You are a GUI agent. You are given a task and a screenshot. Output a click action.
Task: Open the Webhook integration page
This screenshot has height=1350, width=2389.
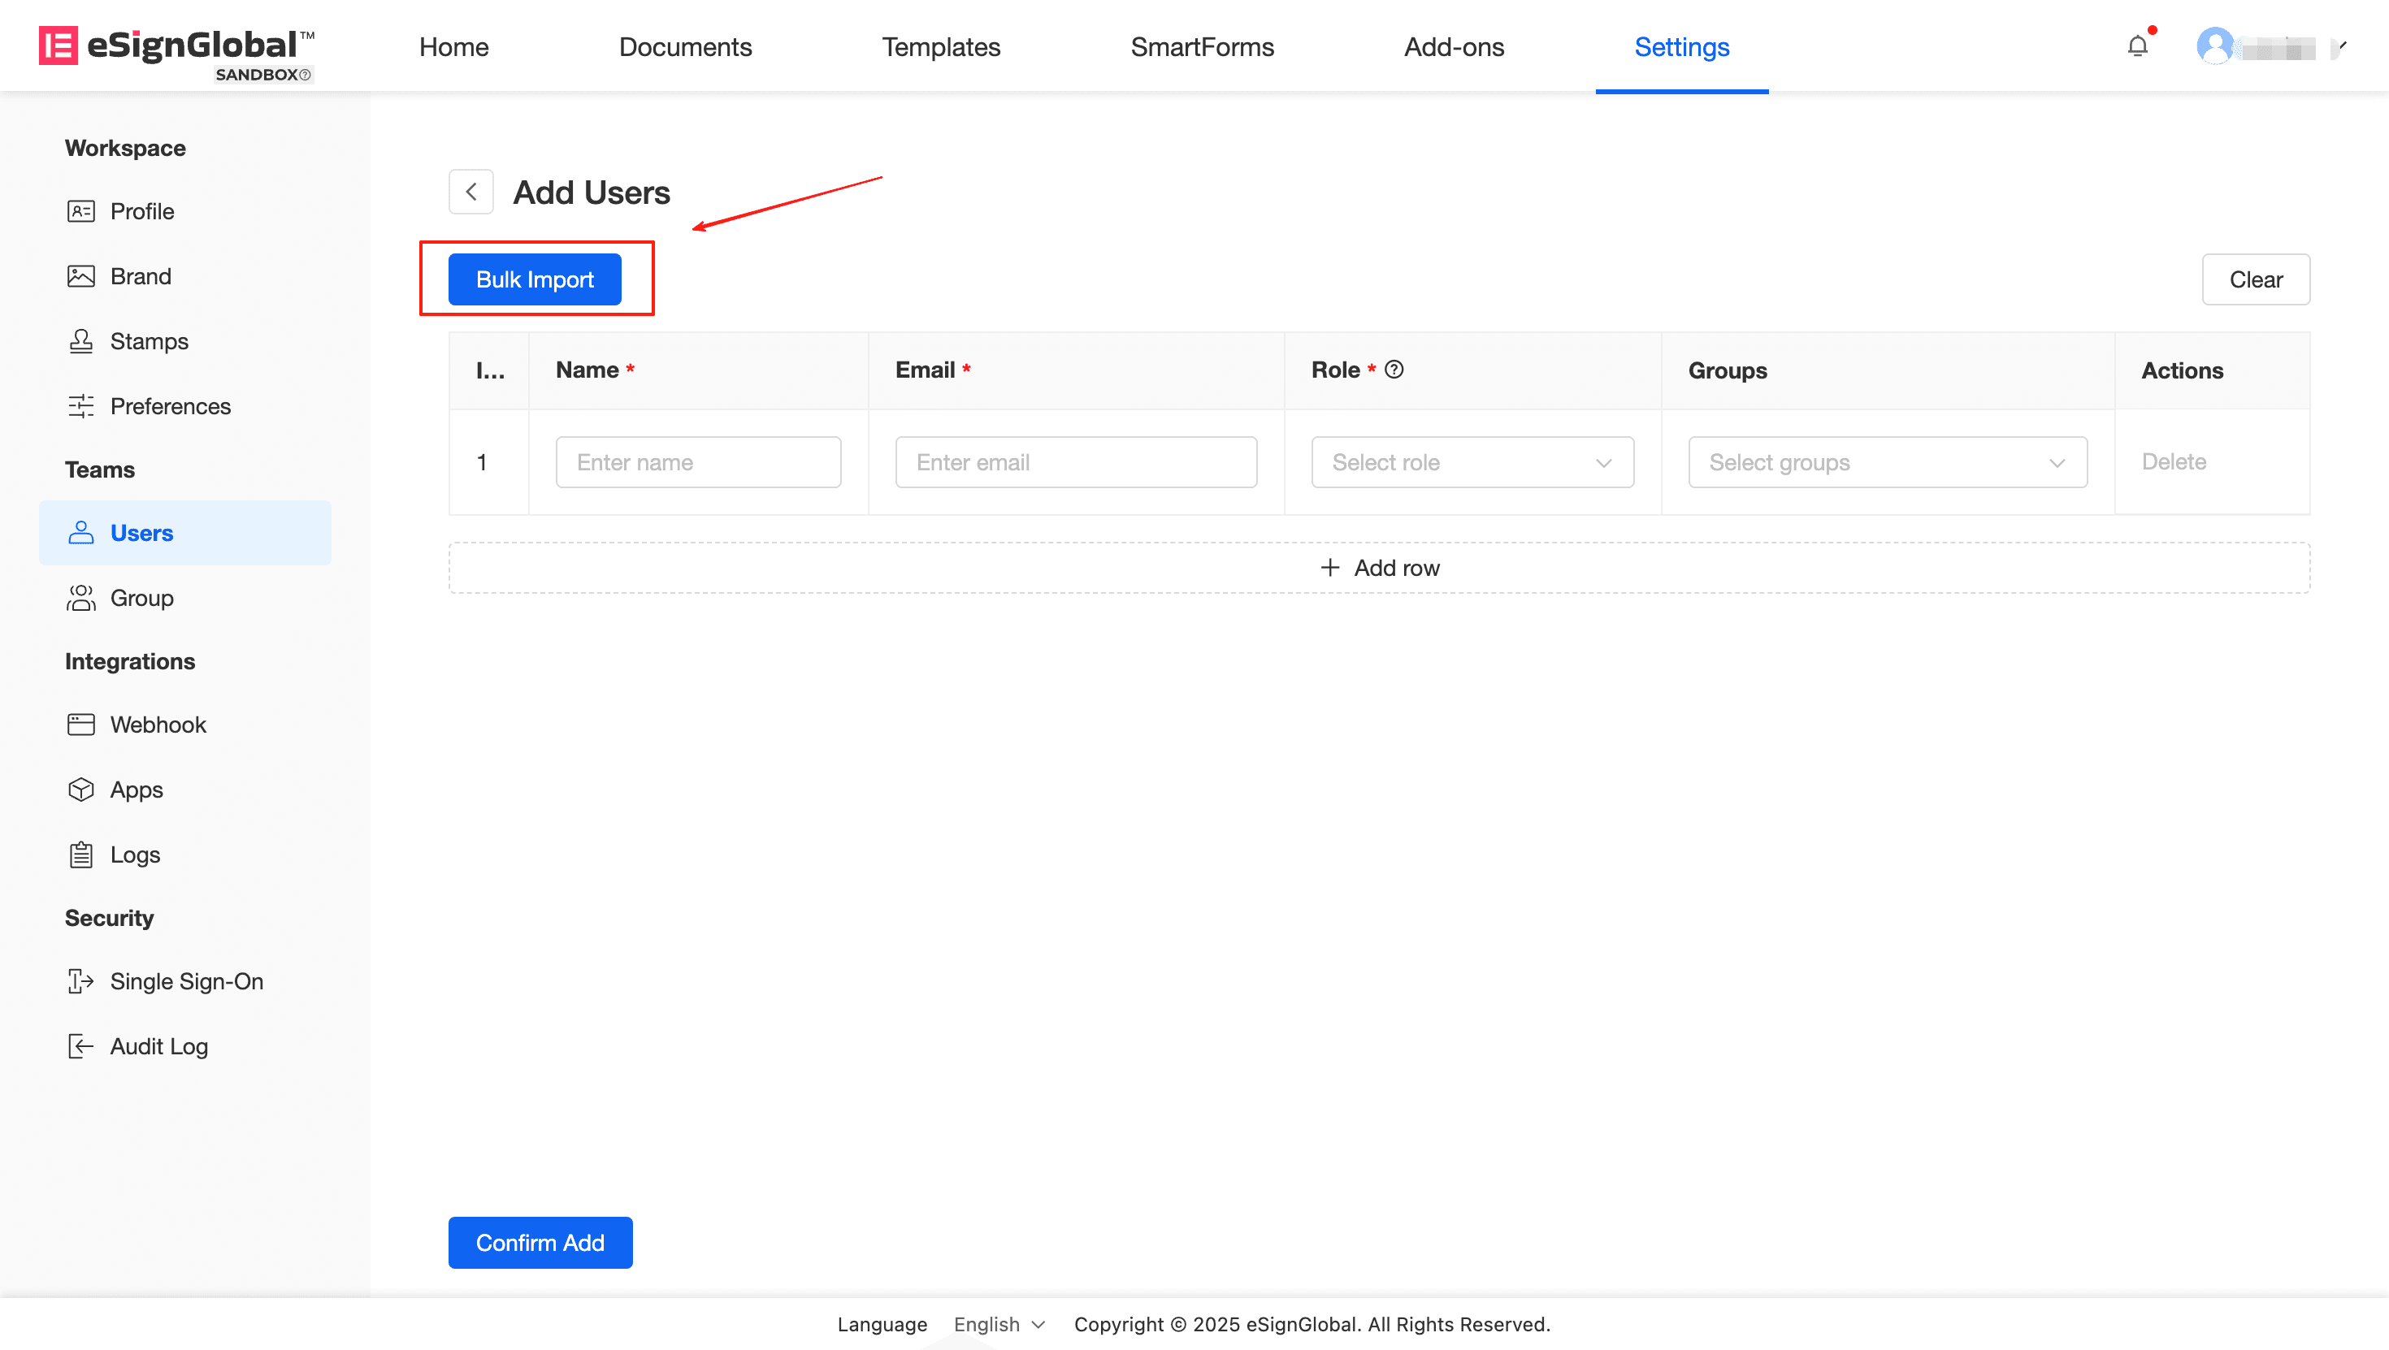pos(158,724)
